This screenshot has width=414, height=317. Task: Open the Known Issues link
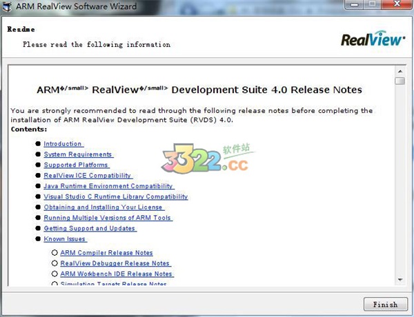coord(66,238)
